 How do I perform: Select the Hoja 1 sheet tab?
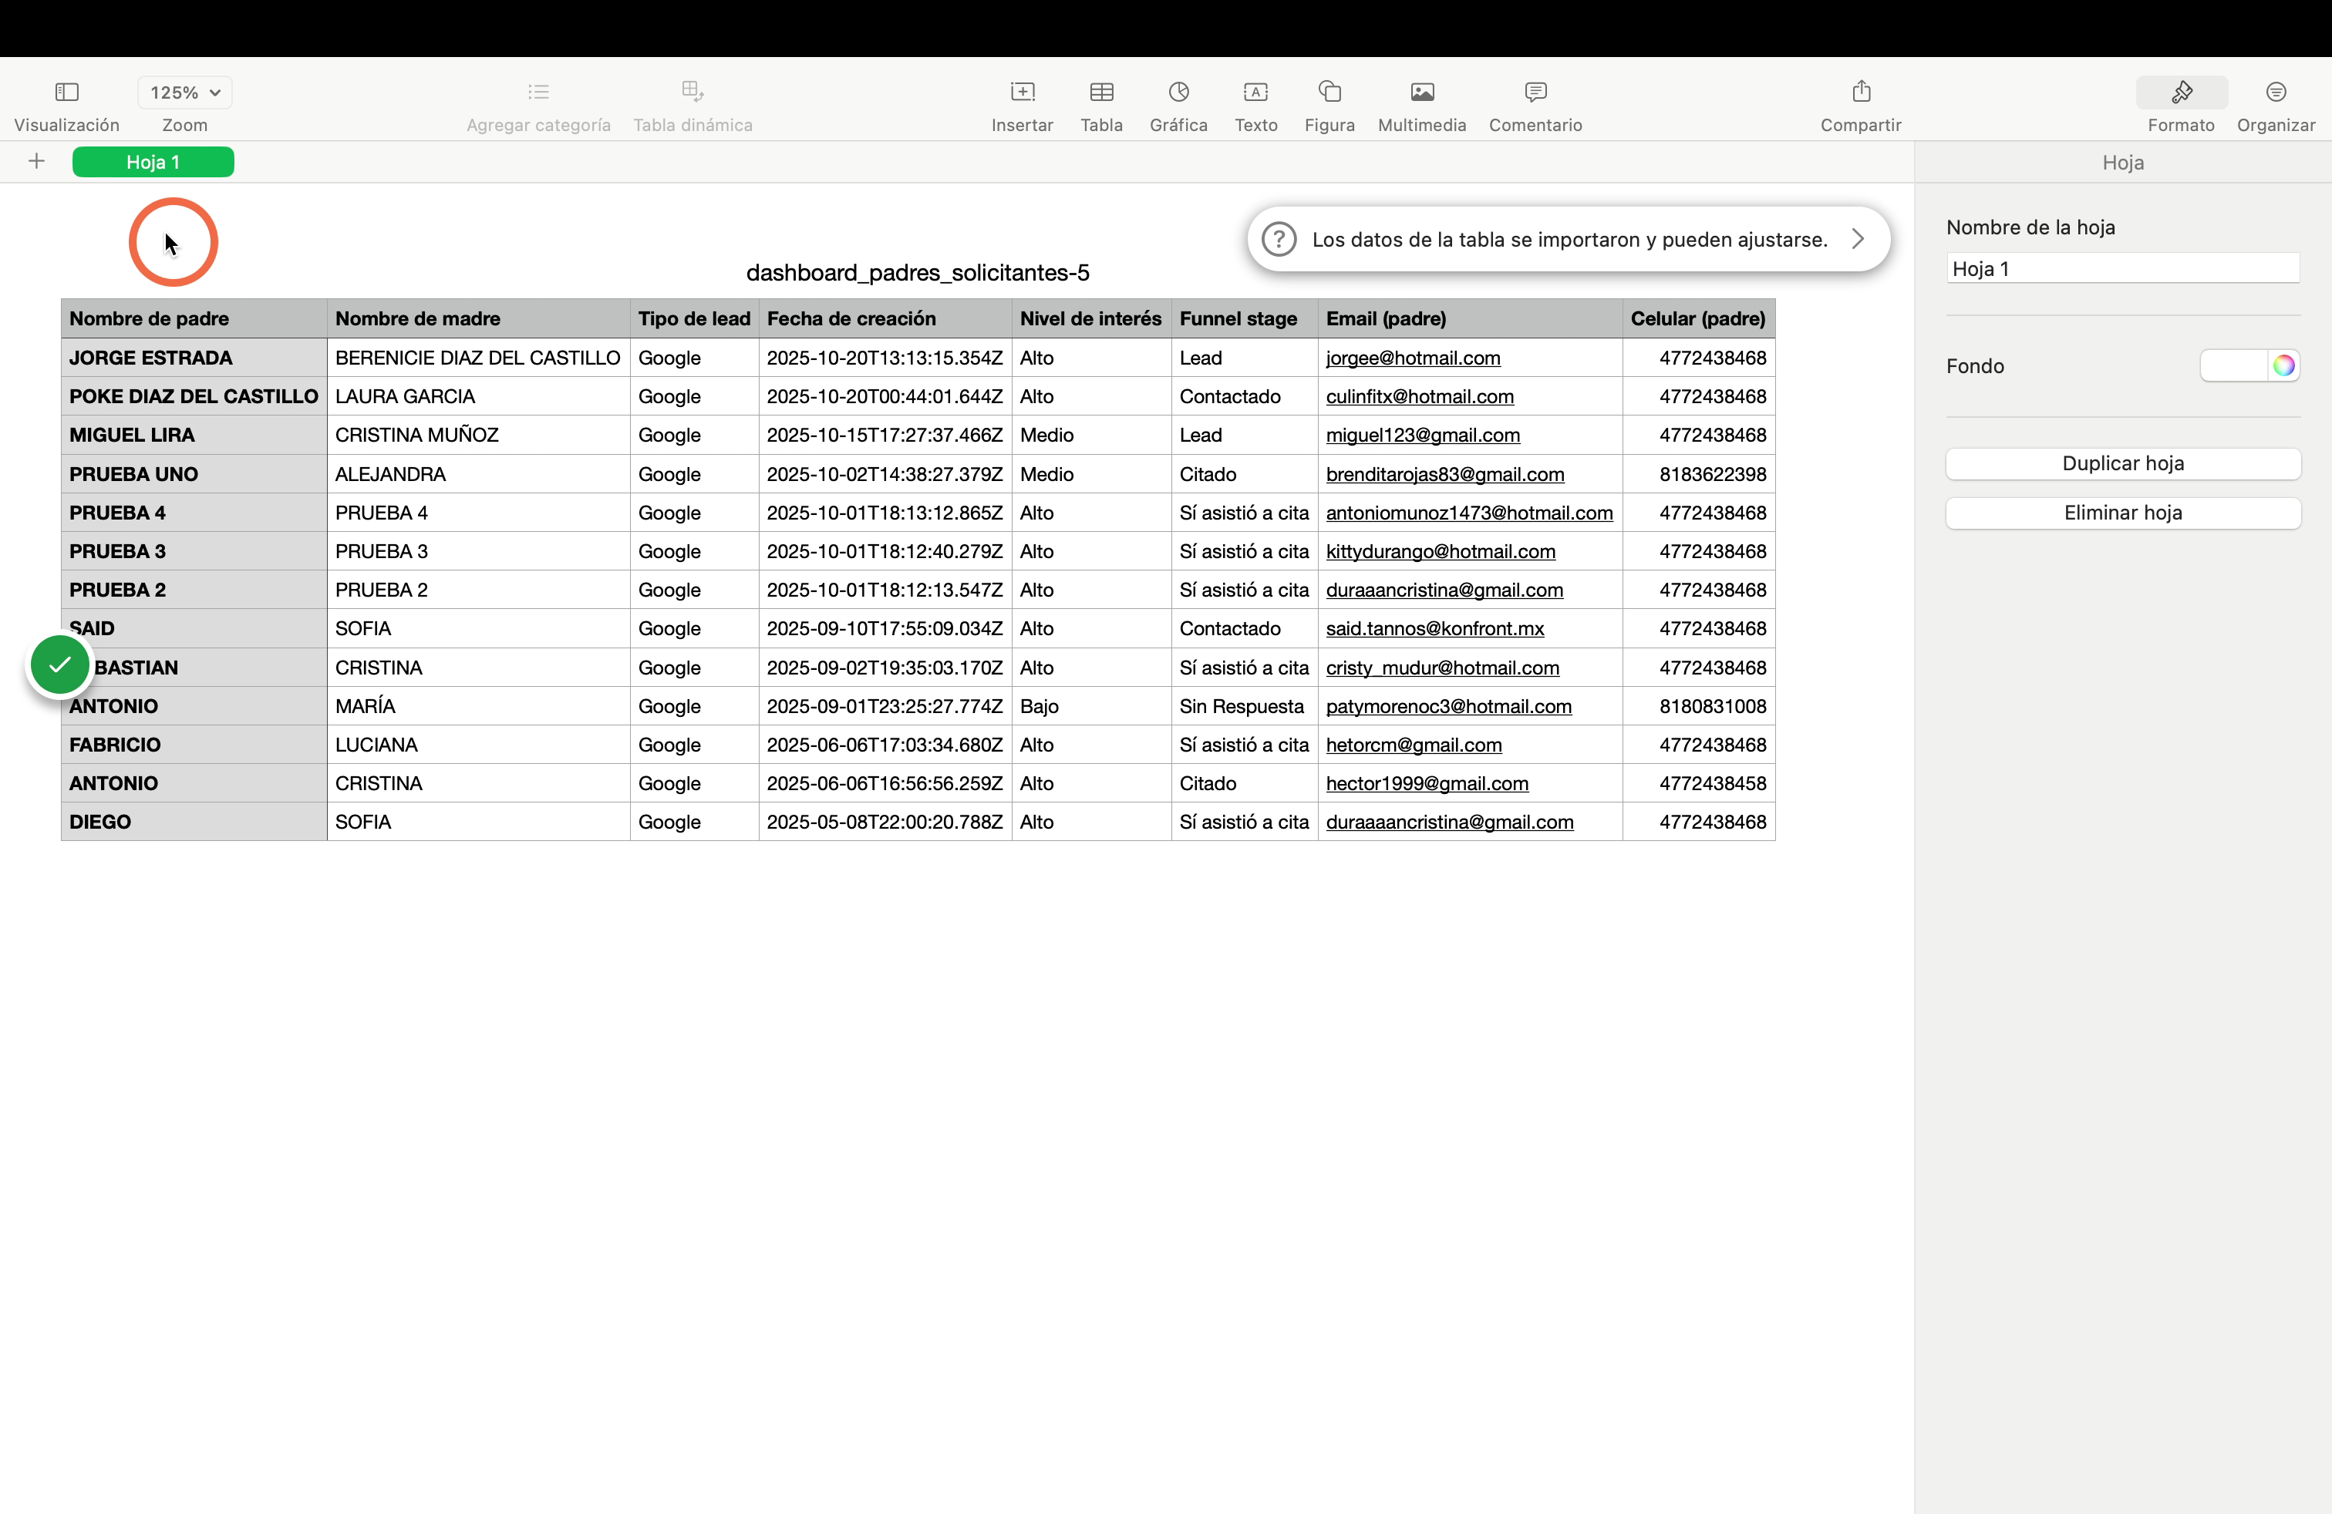coord(153,162)
